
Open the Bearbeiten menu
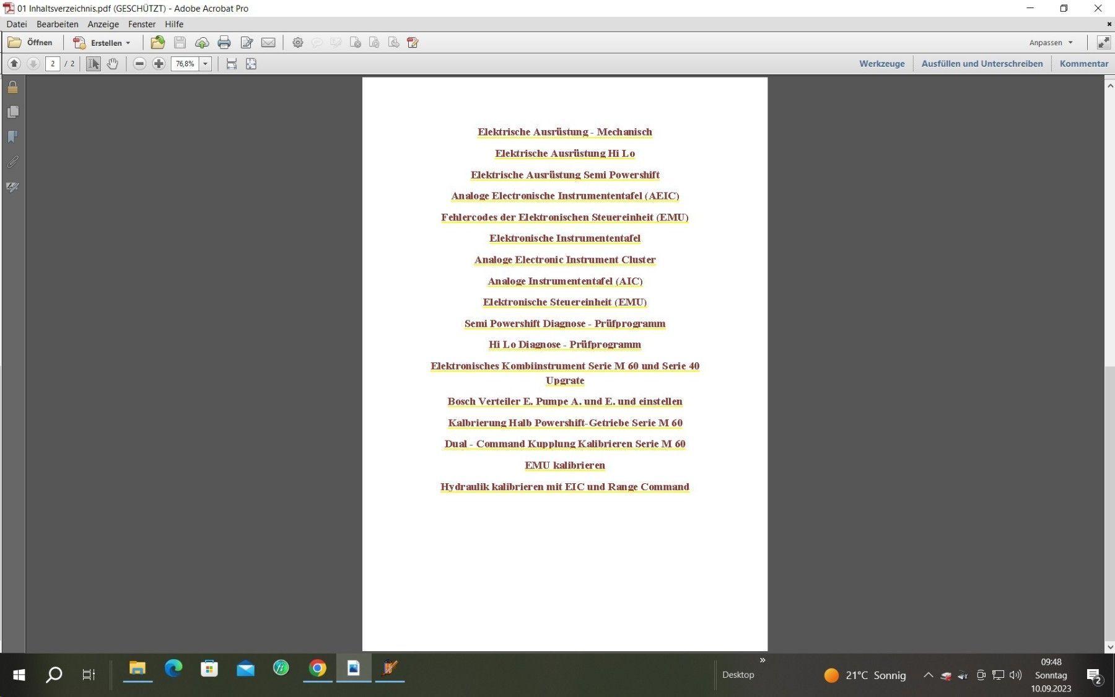[57, 24]
